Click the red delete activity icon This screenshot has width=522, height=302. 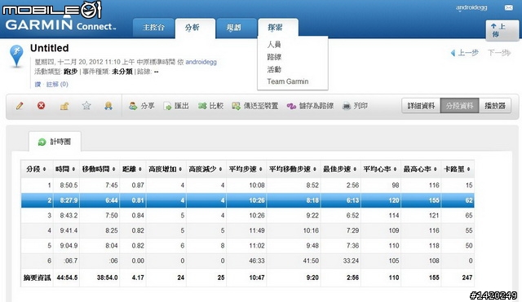(x=41, y=106)
